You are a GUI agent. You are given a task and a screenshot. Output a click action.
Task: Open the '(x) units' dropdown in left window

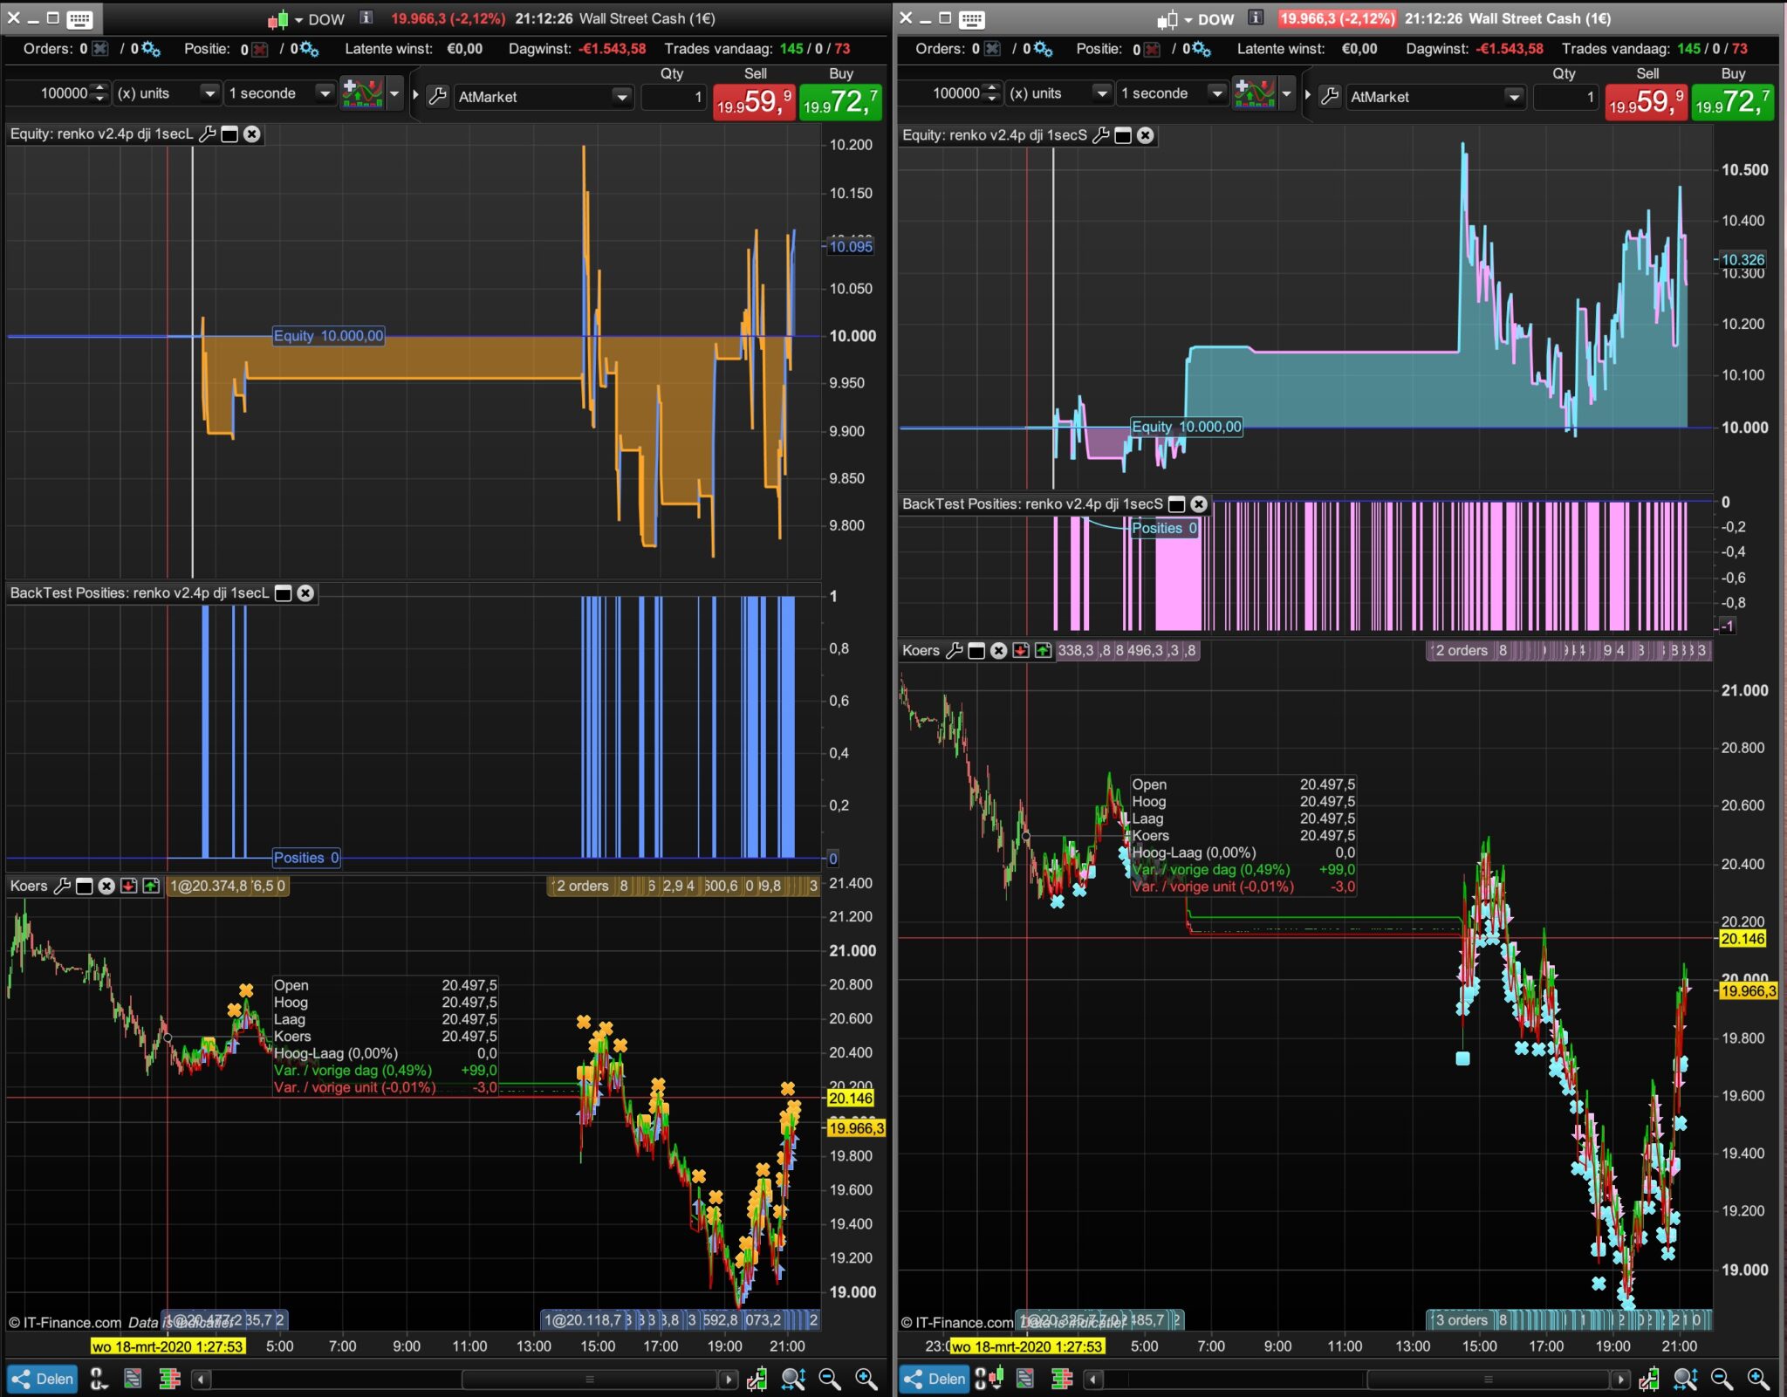[209, 93]
